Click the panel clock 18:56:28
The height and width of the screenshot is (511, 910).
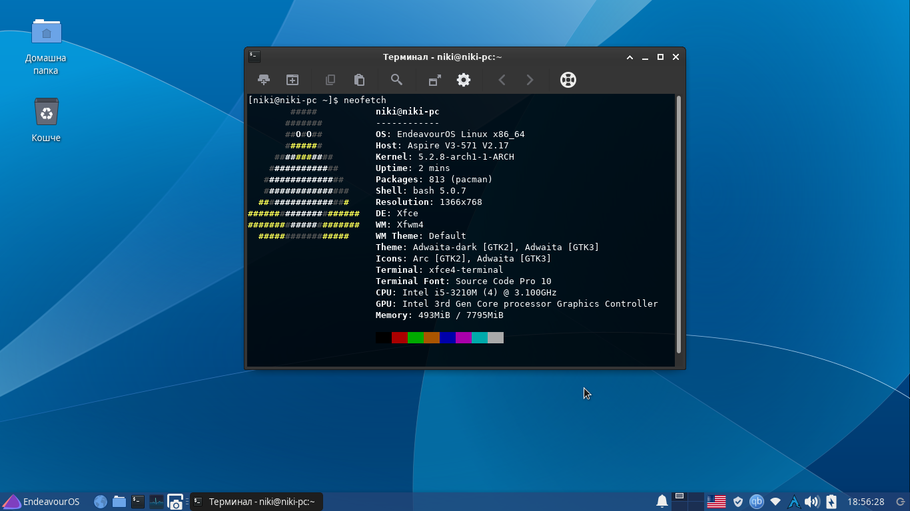865,502
